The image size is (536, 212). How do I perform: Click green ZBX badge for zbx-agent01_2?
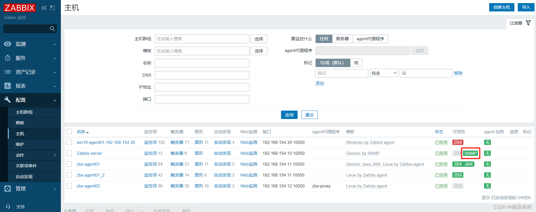click(458, 175)
